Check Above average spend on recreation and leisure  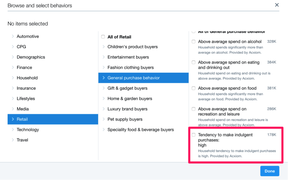tap(194, 109)
